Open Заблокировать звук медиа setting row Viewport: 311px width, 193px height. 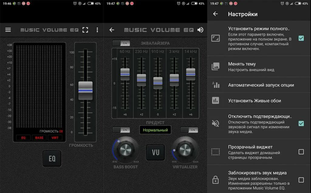(259, 180)
